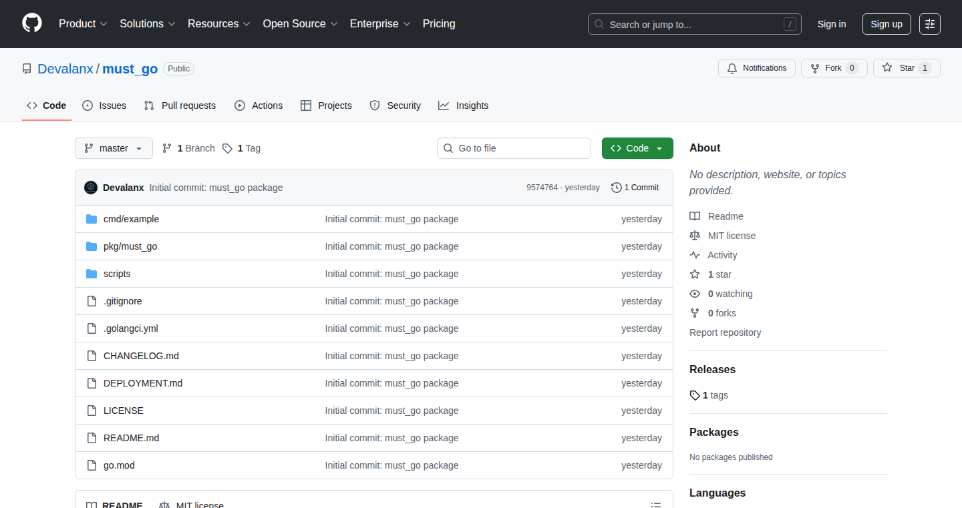Click the author name Devalanx in commit row
The height and width of the screenshot is (508, 962).
click(x=124, y=188)
